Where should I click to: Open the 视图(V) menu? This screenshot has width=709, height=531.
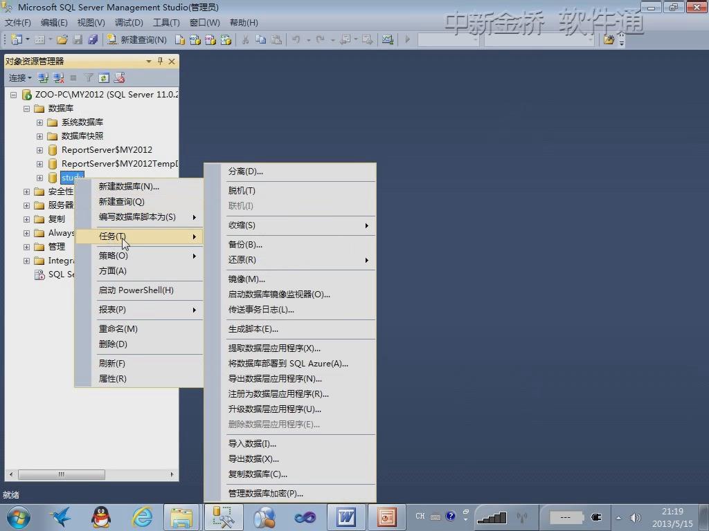[91, 23]
